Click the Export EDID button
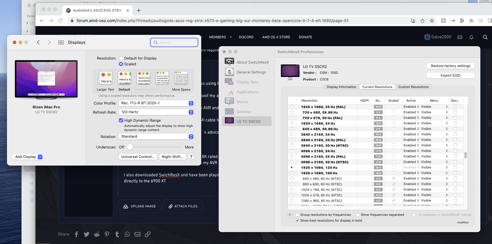The width and height of the screenshot is (492, 244). tap(450, 76)
